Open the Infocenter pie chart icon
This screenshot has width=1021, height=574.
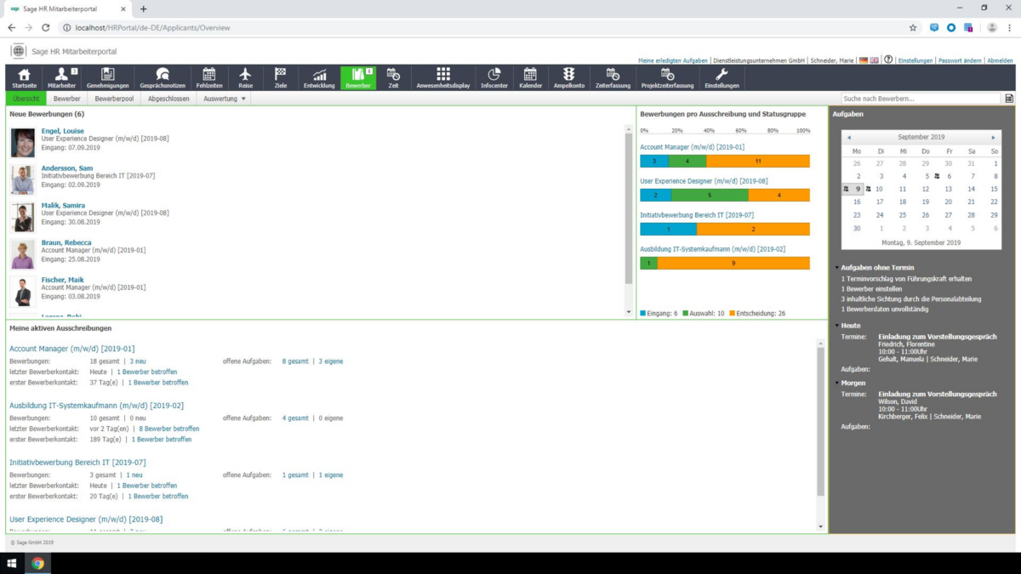pos(494,77)
